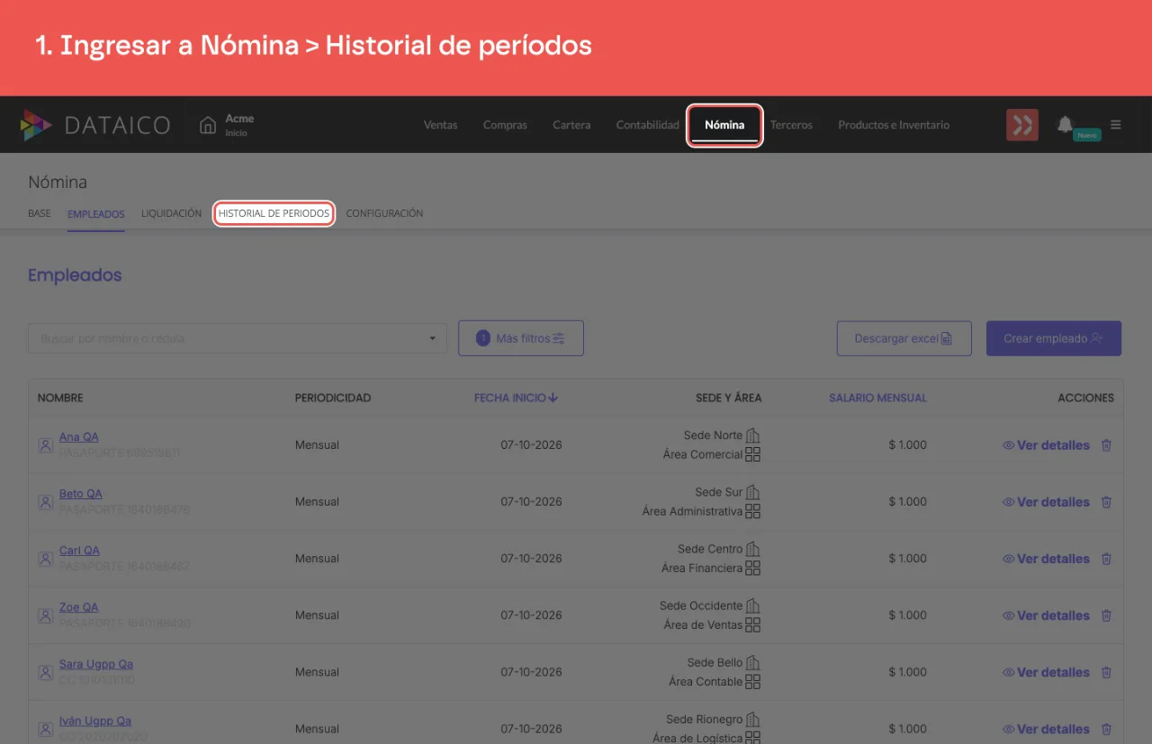The image size is (1152, 744).
Task: Delete employee Ana QA with trash icon
Action: [1107, 445]
